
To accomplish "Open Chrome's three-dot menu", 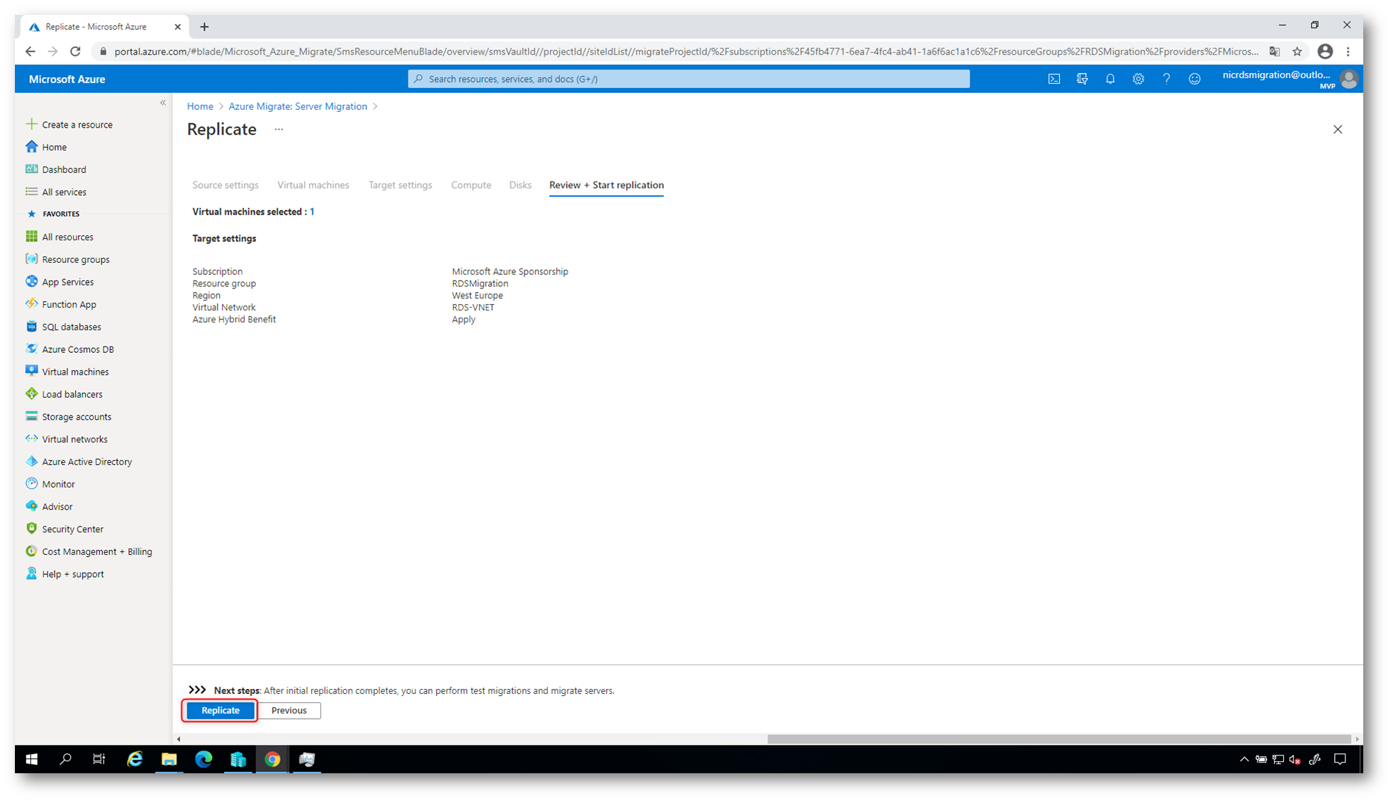I will [x=1348, y=52].
